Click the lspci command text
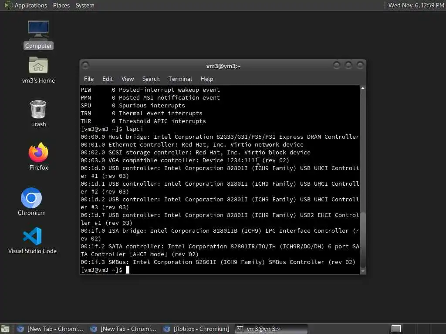The image size is (446, 334). (134, 129)
